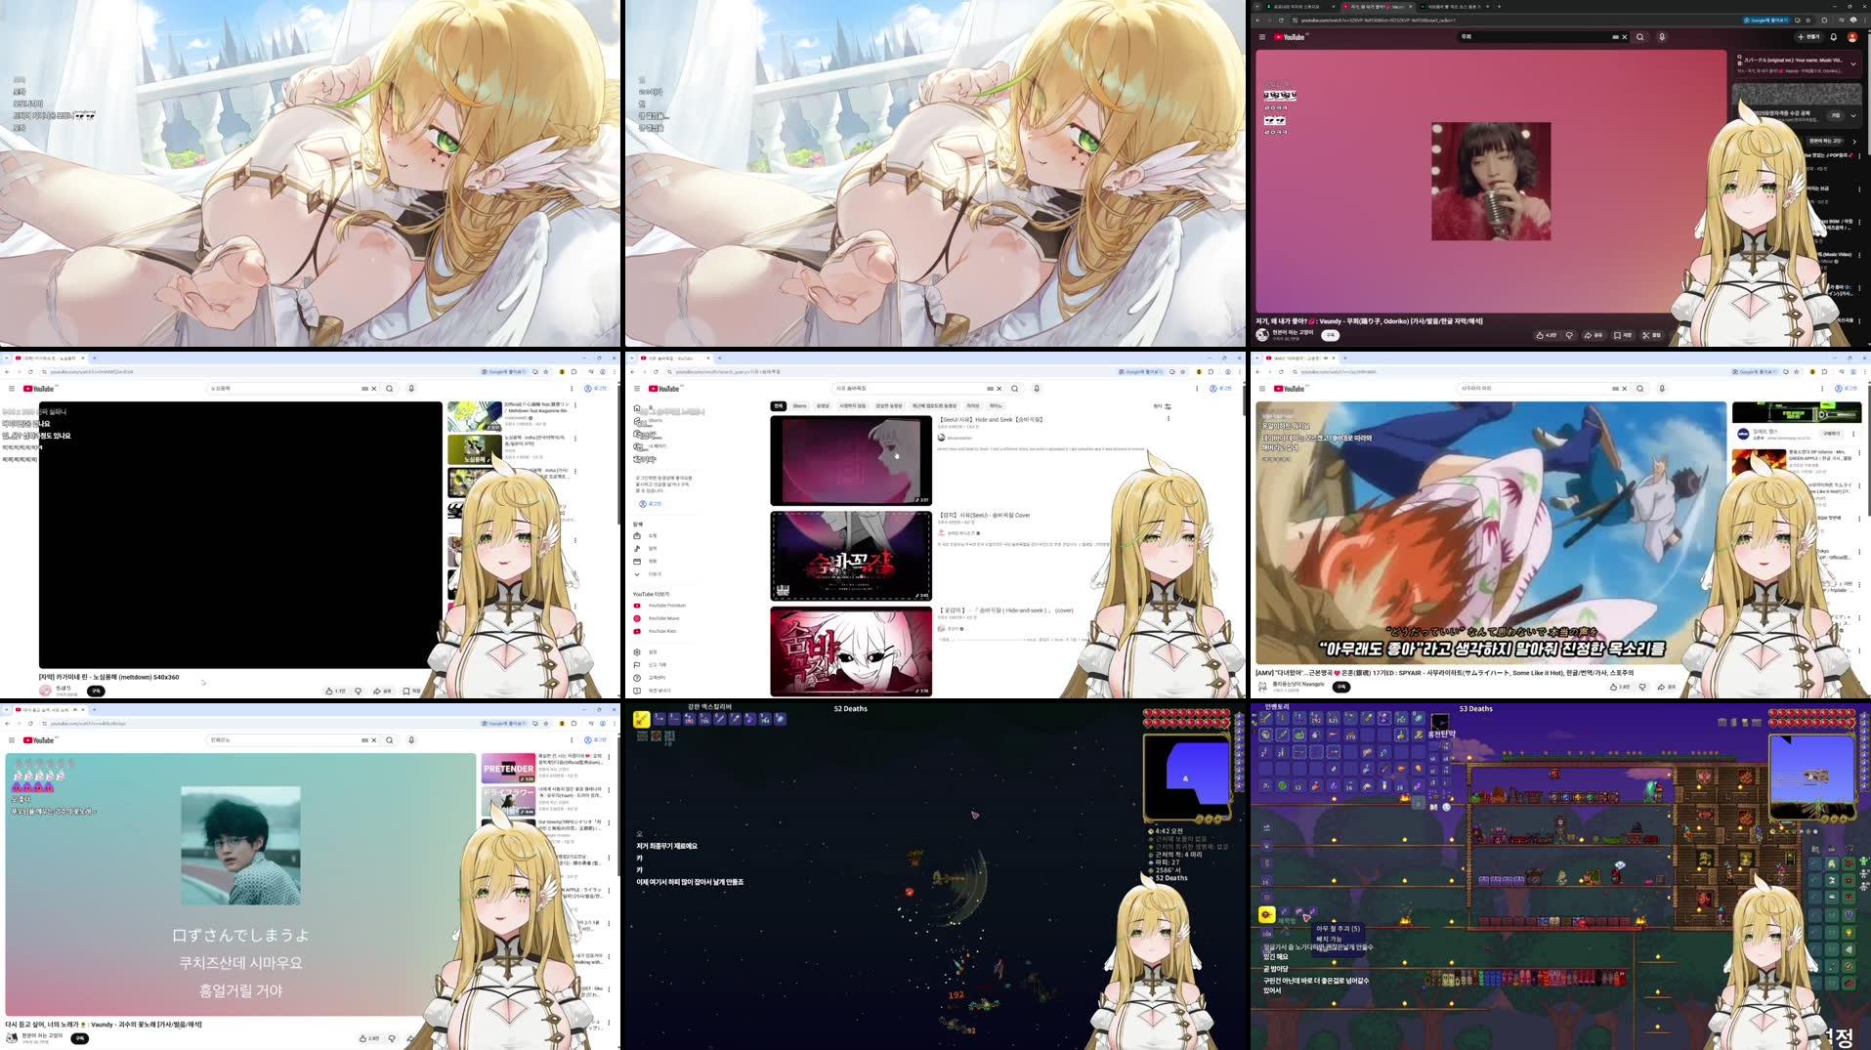Toggle the save-to-playlist bookmark under the video
The width and height of the screenshot is (1871, 1050).
[x=1619, y=336]
